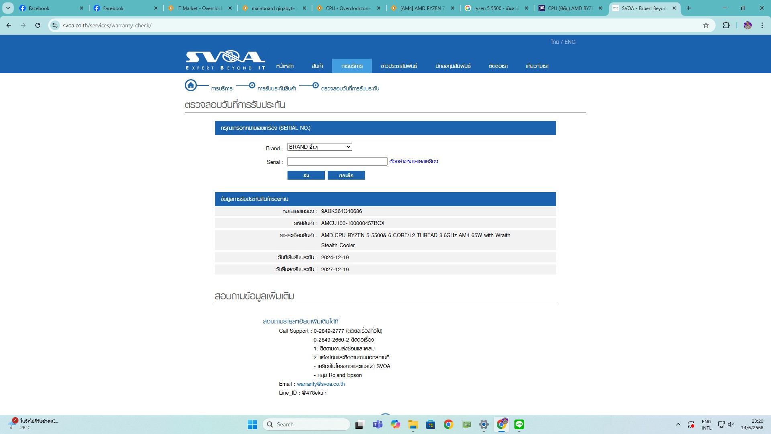This screenshot has height=434, width=771.
Task: Click the Windows Start button
Action: (x=252, y=424)
